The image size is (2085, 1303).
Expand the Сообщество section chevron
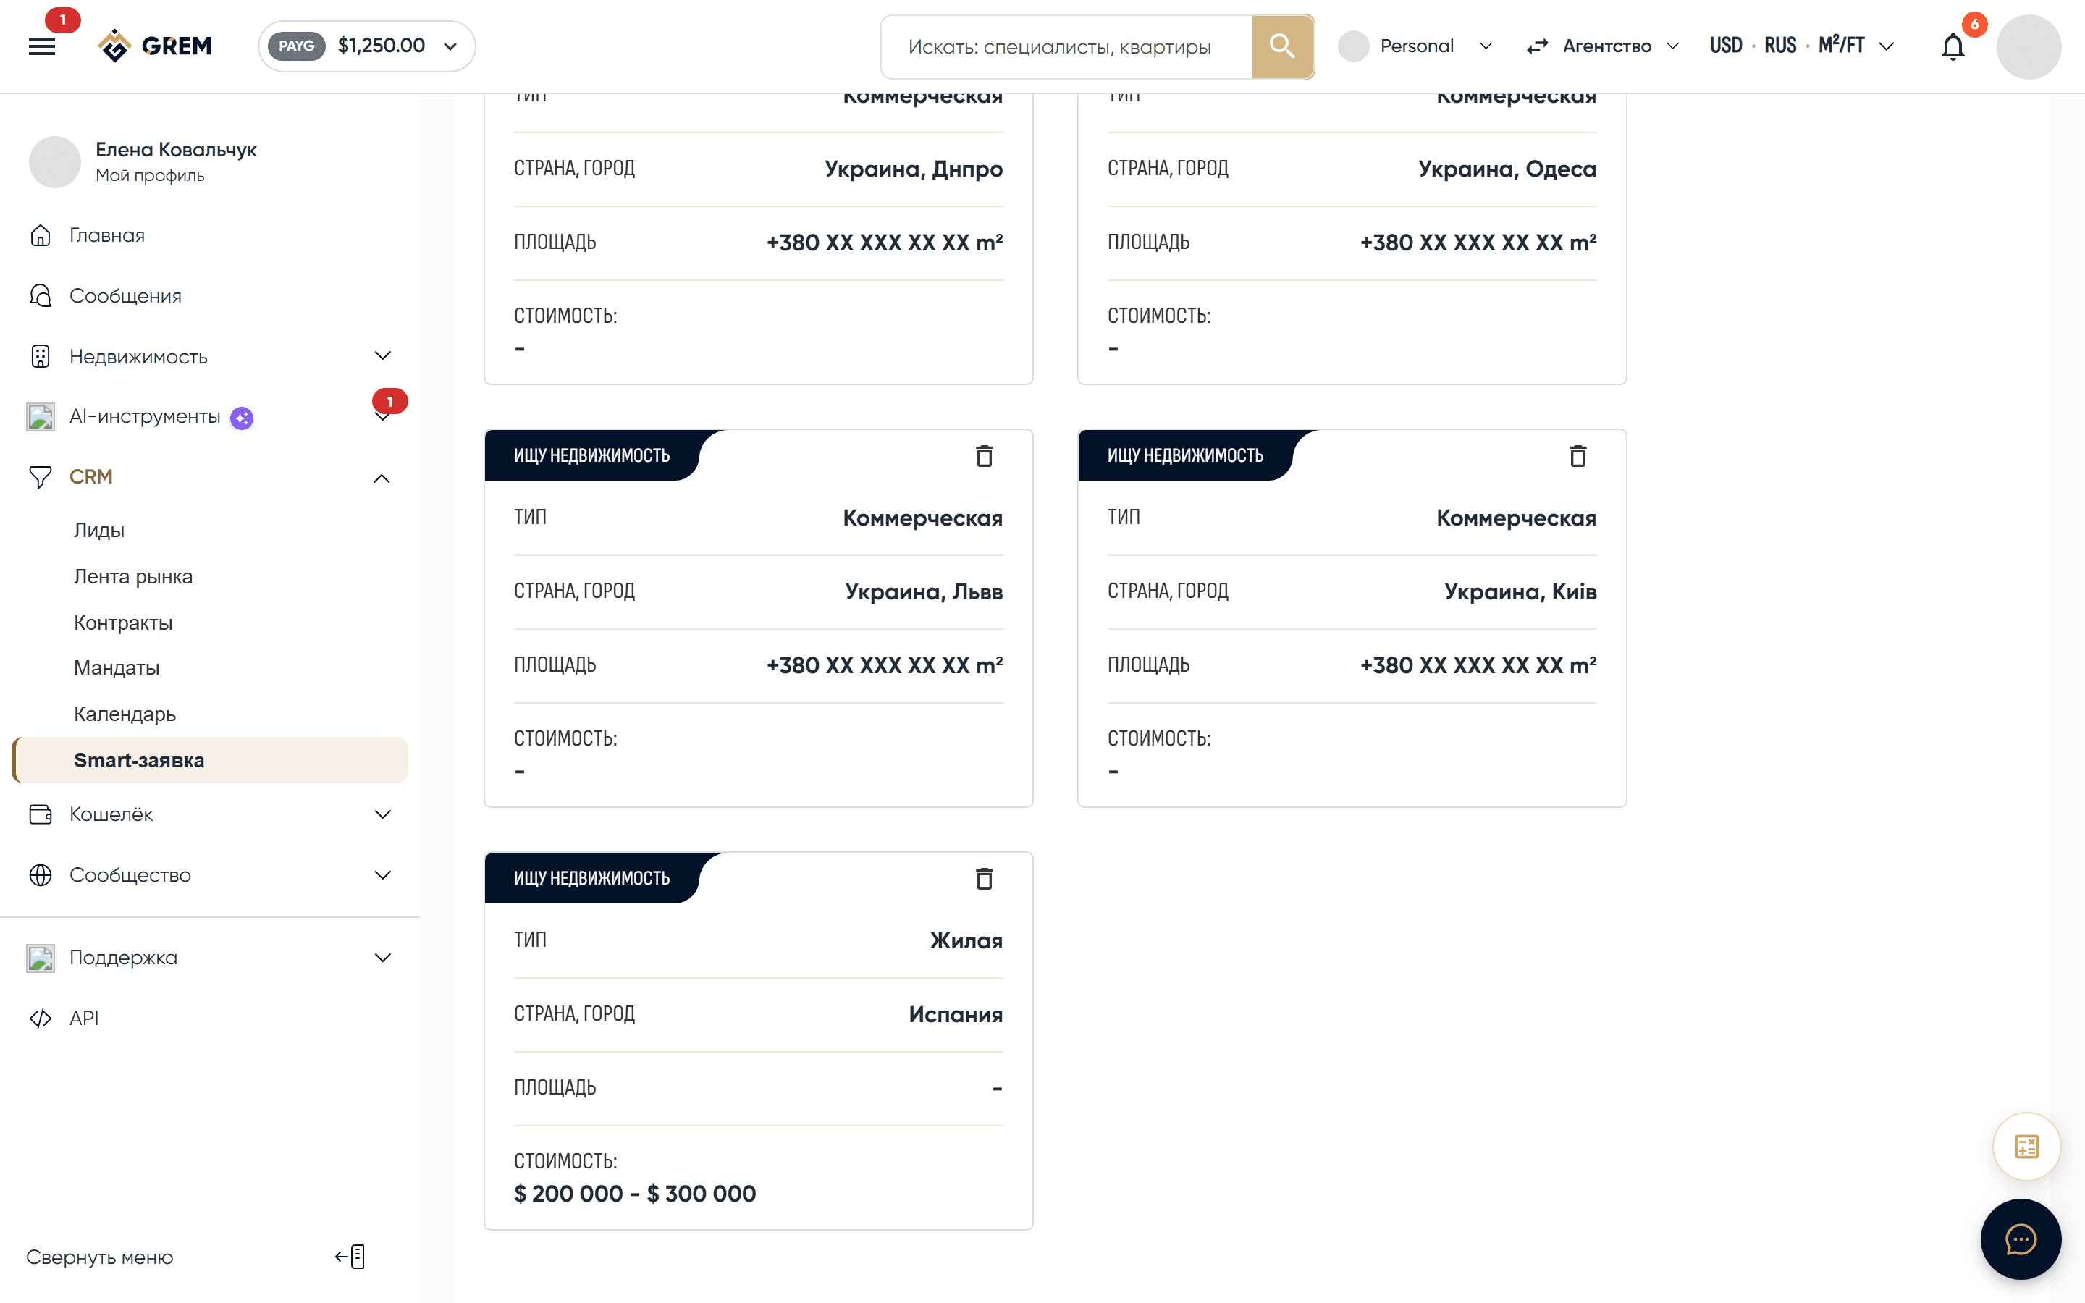382,874
